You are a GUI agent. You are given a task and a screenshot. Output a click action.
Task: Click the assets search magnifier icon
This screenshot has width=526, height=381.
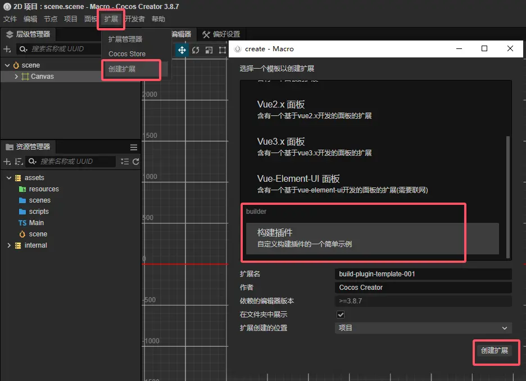click(32, 162)
